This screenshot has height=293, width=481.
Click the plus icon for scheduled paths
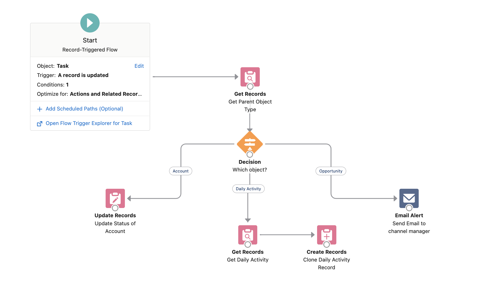40,108
